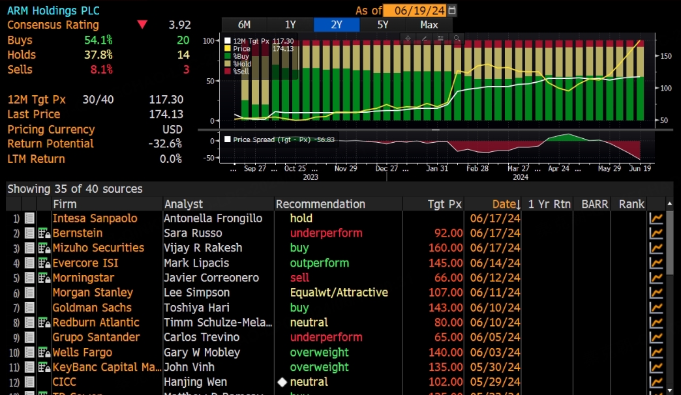Viewport: 681px width, 395px height.
Task: Toggle the %Sell series in chart legend
Action: click(241, 71)
